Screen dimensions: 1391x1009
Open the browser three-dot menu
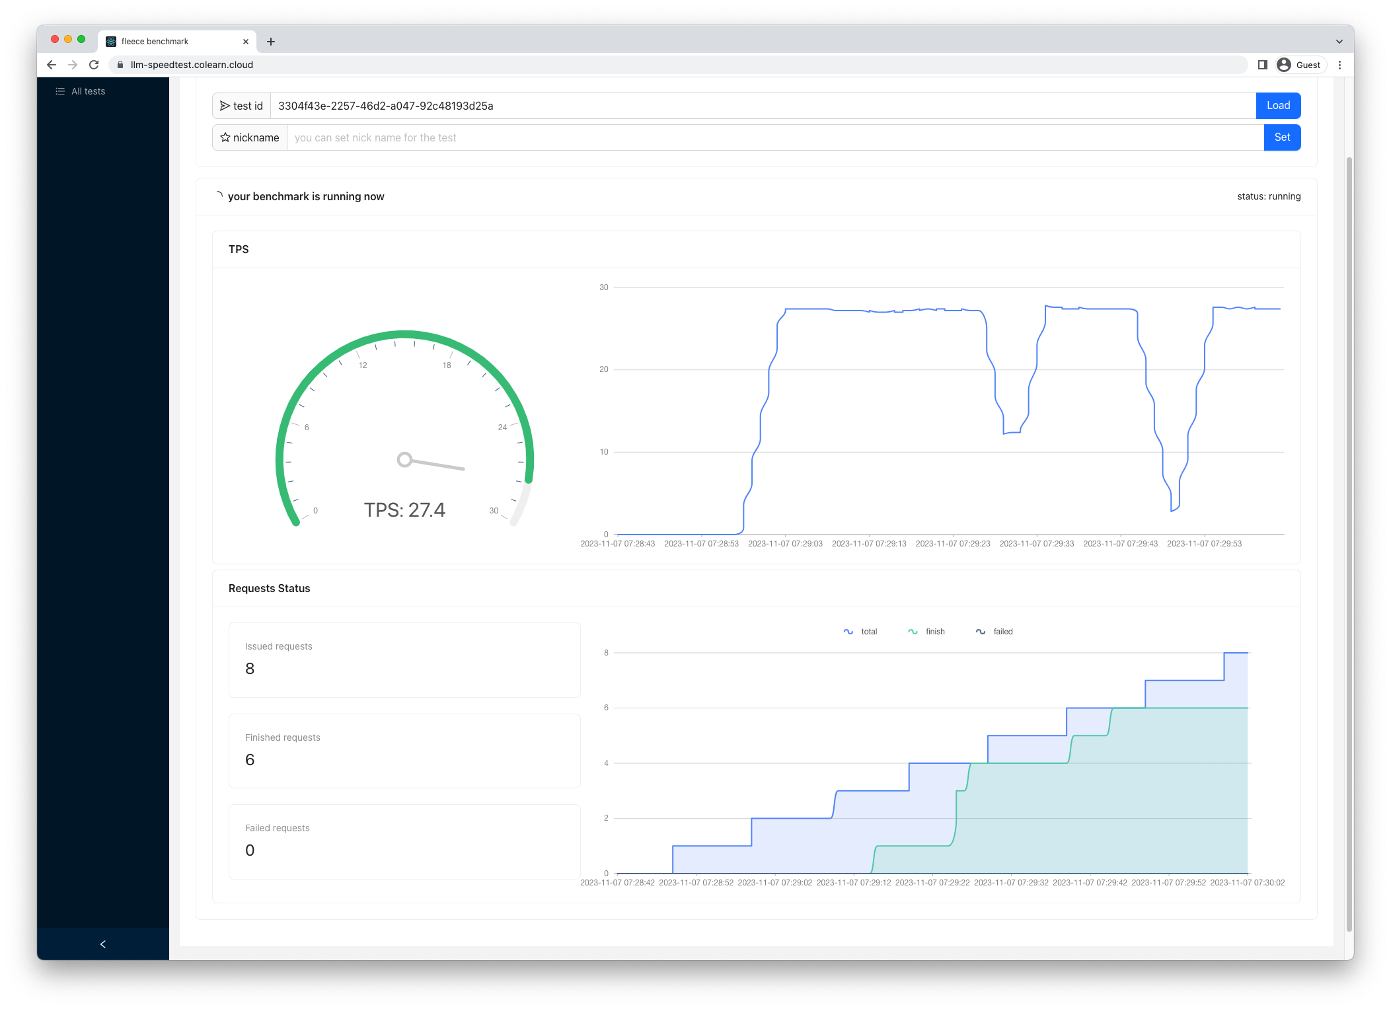[x=1339, y=65]
